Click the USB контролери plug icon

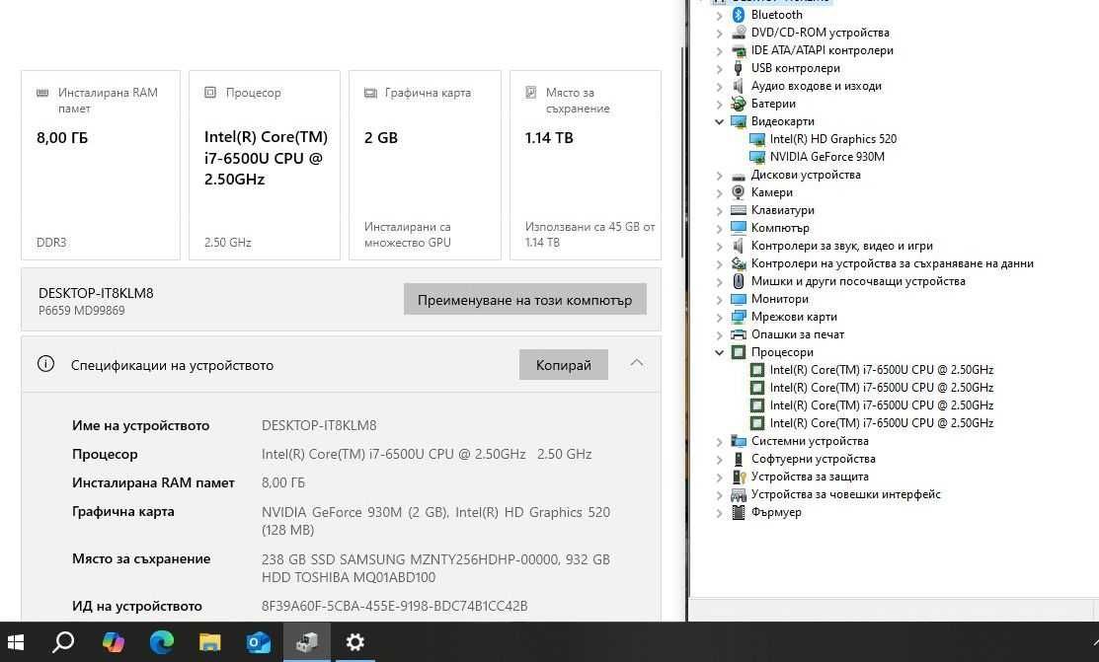pos(738,68)
